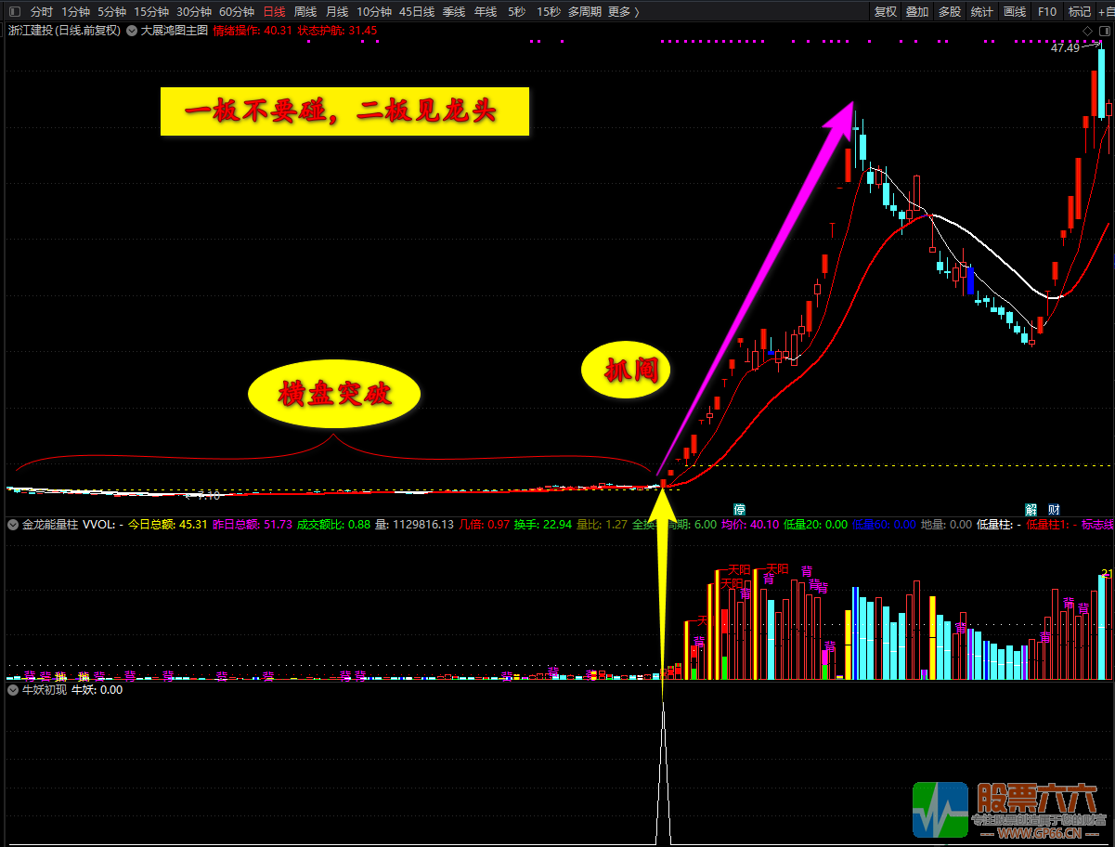The height and width of the screenshot is (847, 1115).
Task: Toggle the side panel icon in chart corner
Action: point(1103,33)
